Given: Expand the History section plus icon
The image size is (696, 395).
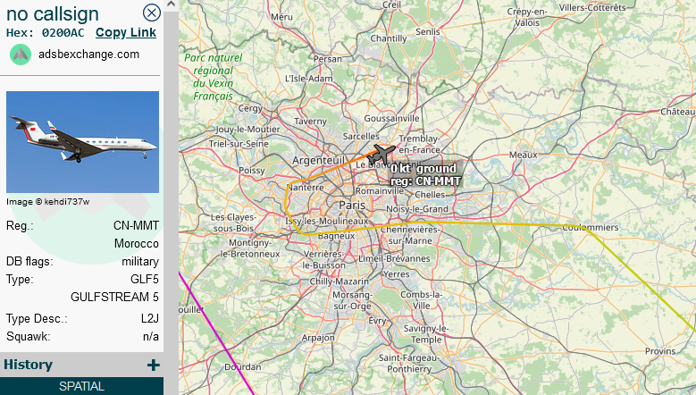Looking at the screenshot, I should 153,365.
